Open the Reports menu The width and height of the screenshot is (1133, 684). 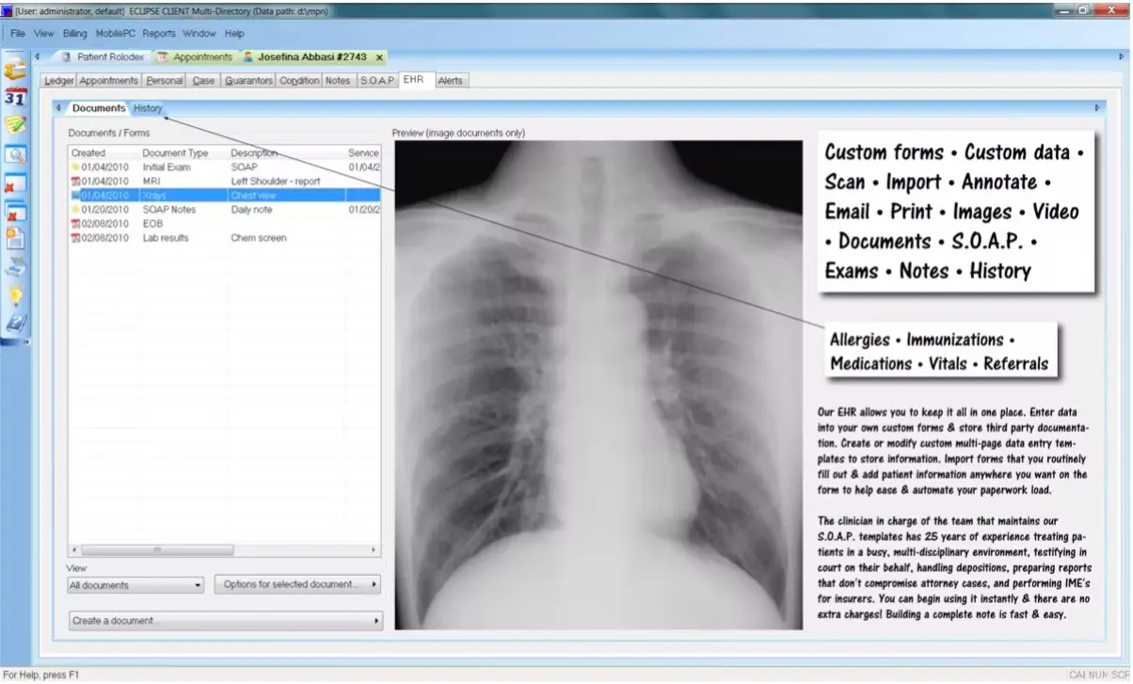click(x=158, y=32)
